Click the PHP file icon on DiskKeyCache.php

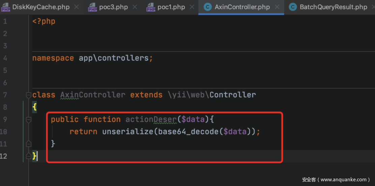(5, 7)
